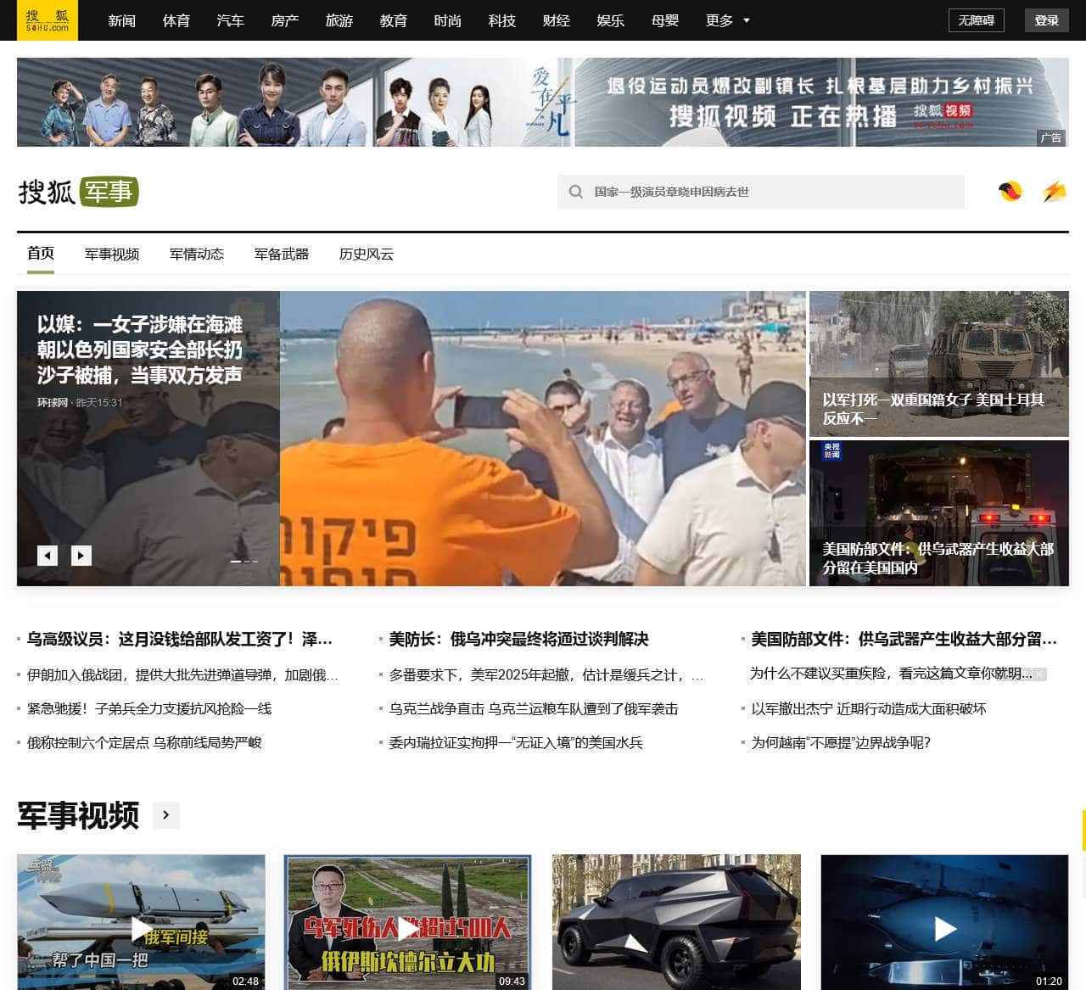This screenshot has height=990, width=1086.
Task: Open article 伊朗加入俄战团
Action: click(182, 674)
